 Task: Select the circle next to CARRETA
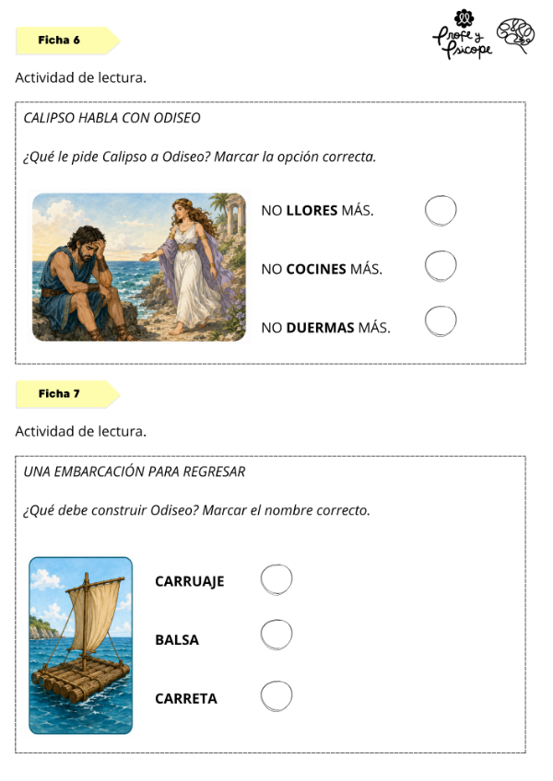coord(276,696)
